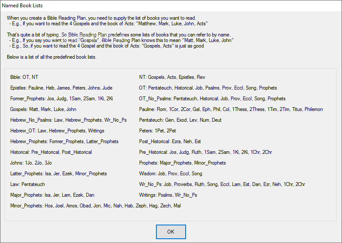Click "Below is a list of all the predefined book lists"

[x=52, y=57]
